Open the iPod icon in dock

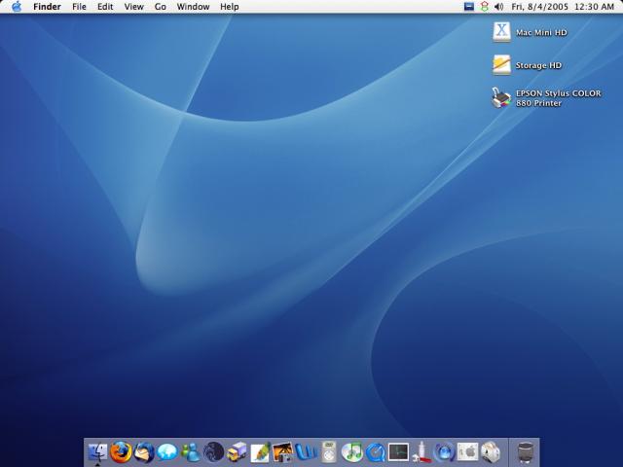329,451
